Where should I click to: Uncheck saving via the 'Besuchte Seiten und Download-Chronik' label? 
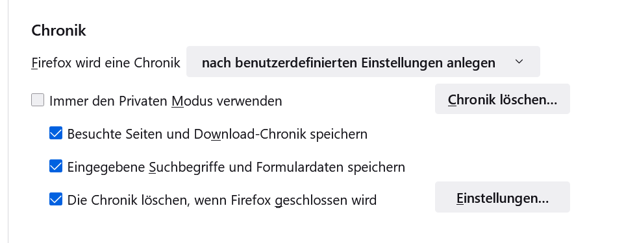coord(218,134)
